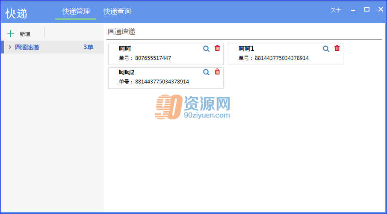
Task: Click 呵呵2 tracking number 881443775034378914
Action: point(162,82)
